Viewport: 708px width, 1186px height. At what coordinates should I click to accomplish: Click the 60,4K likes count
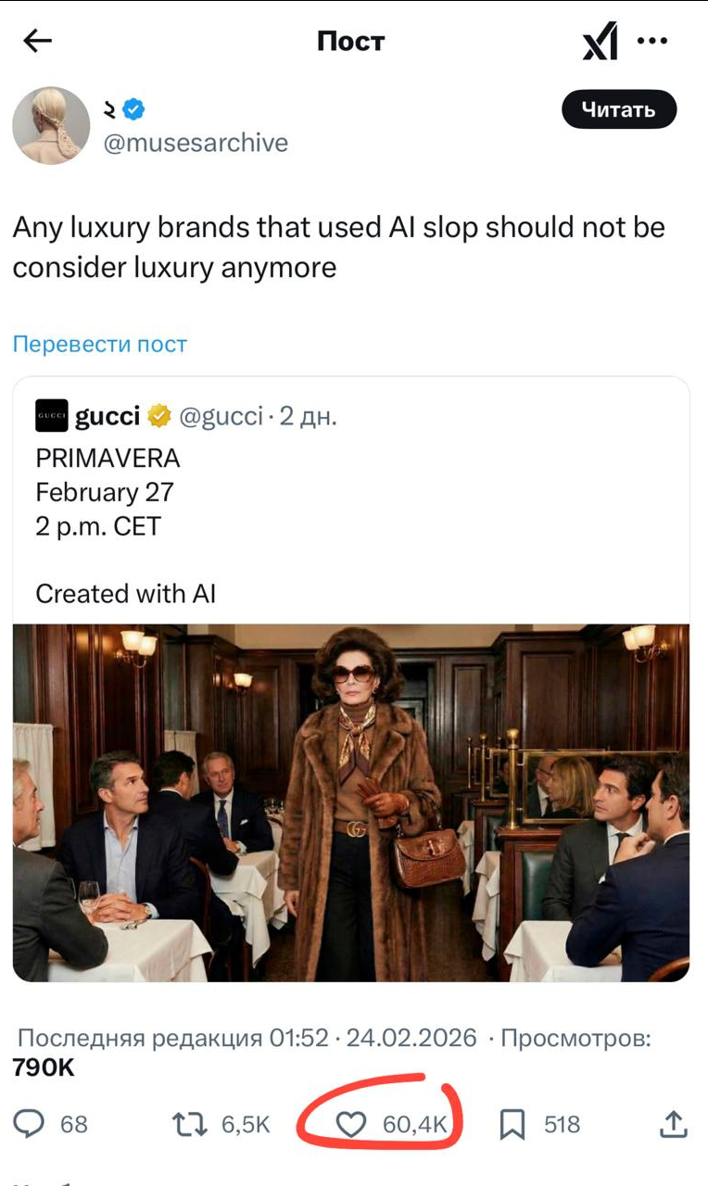(x=413, y=1125)
